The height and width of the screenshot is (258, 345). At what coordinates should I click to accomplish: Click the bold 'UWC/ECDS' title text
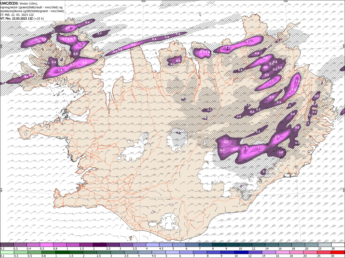click(x=9, y=3)
